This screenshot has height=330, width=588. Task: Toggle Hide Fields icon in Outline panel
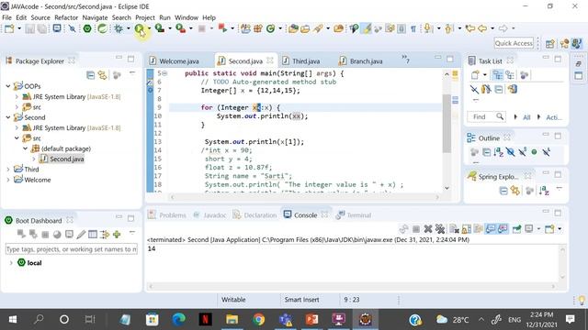tap(511, 152)
